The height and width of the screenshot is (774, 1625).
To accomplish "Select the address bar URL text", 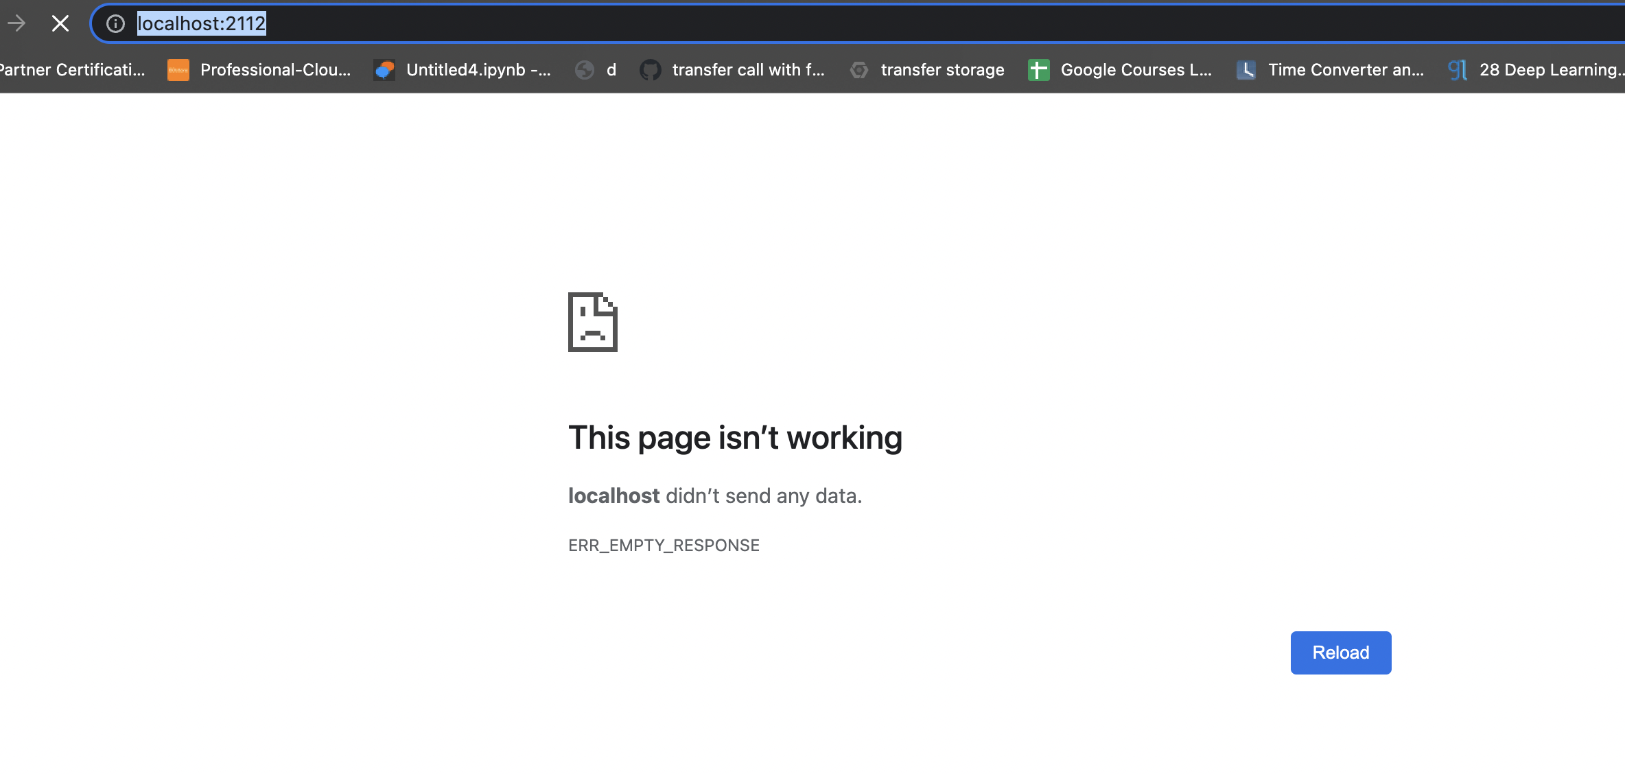I will [200, 23].
